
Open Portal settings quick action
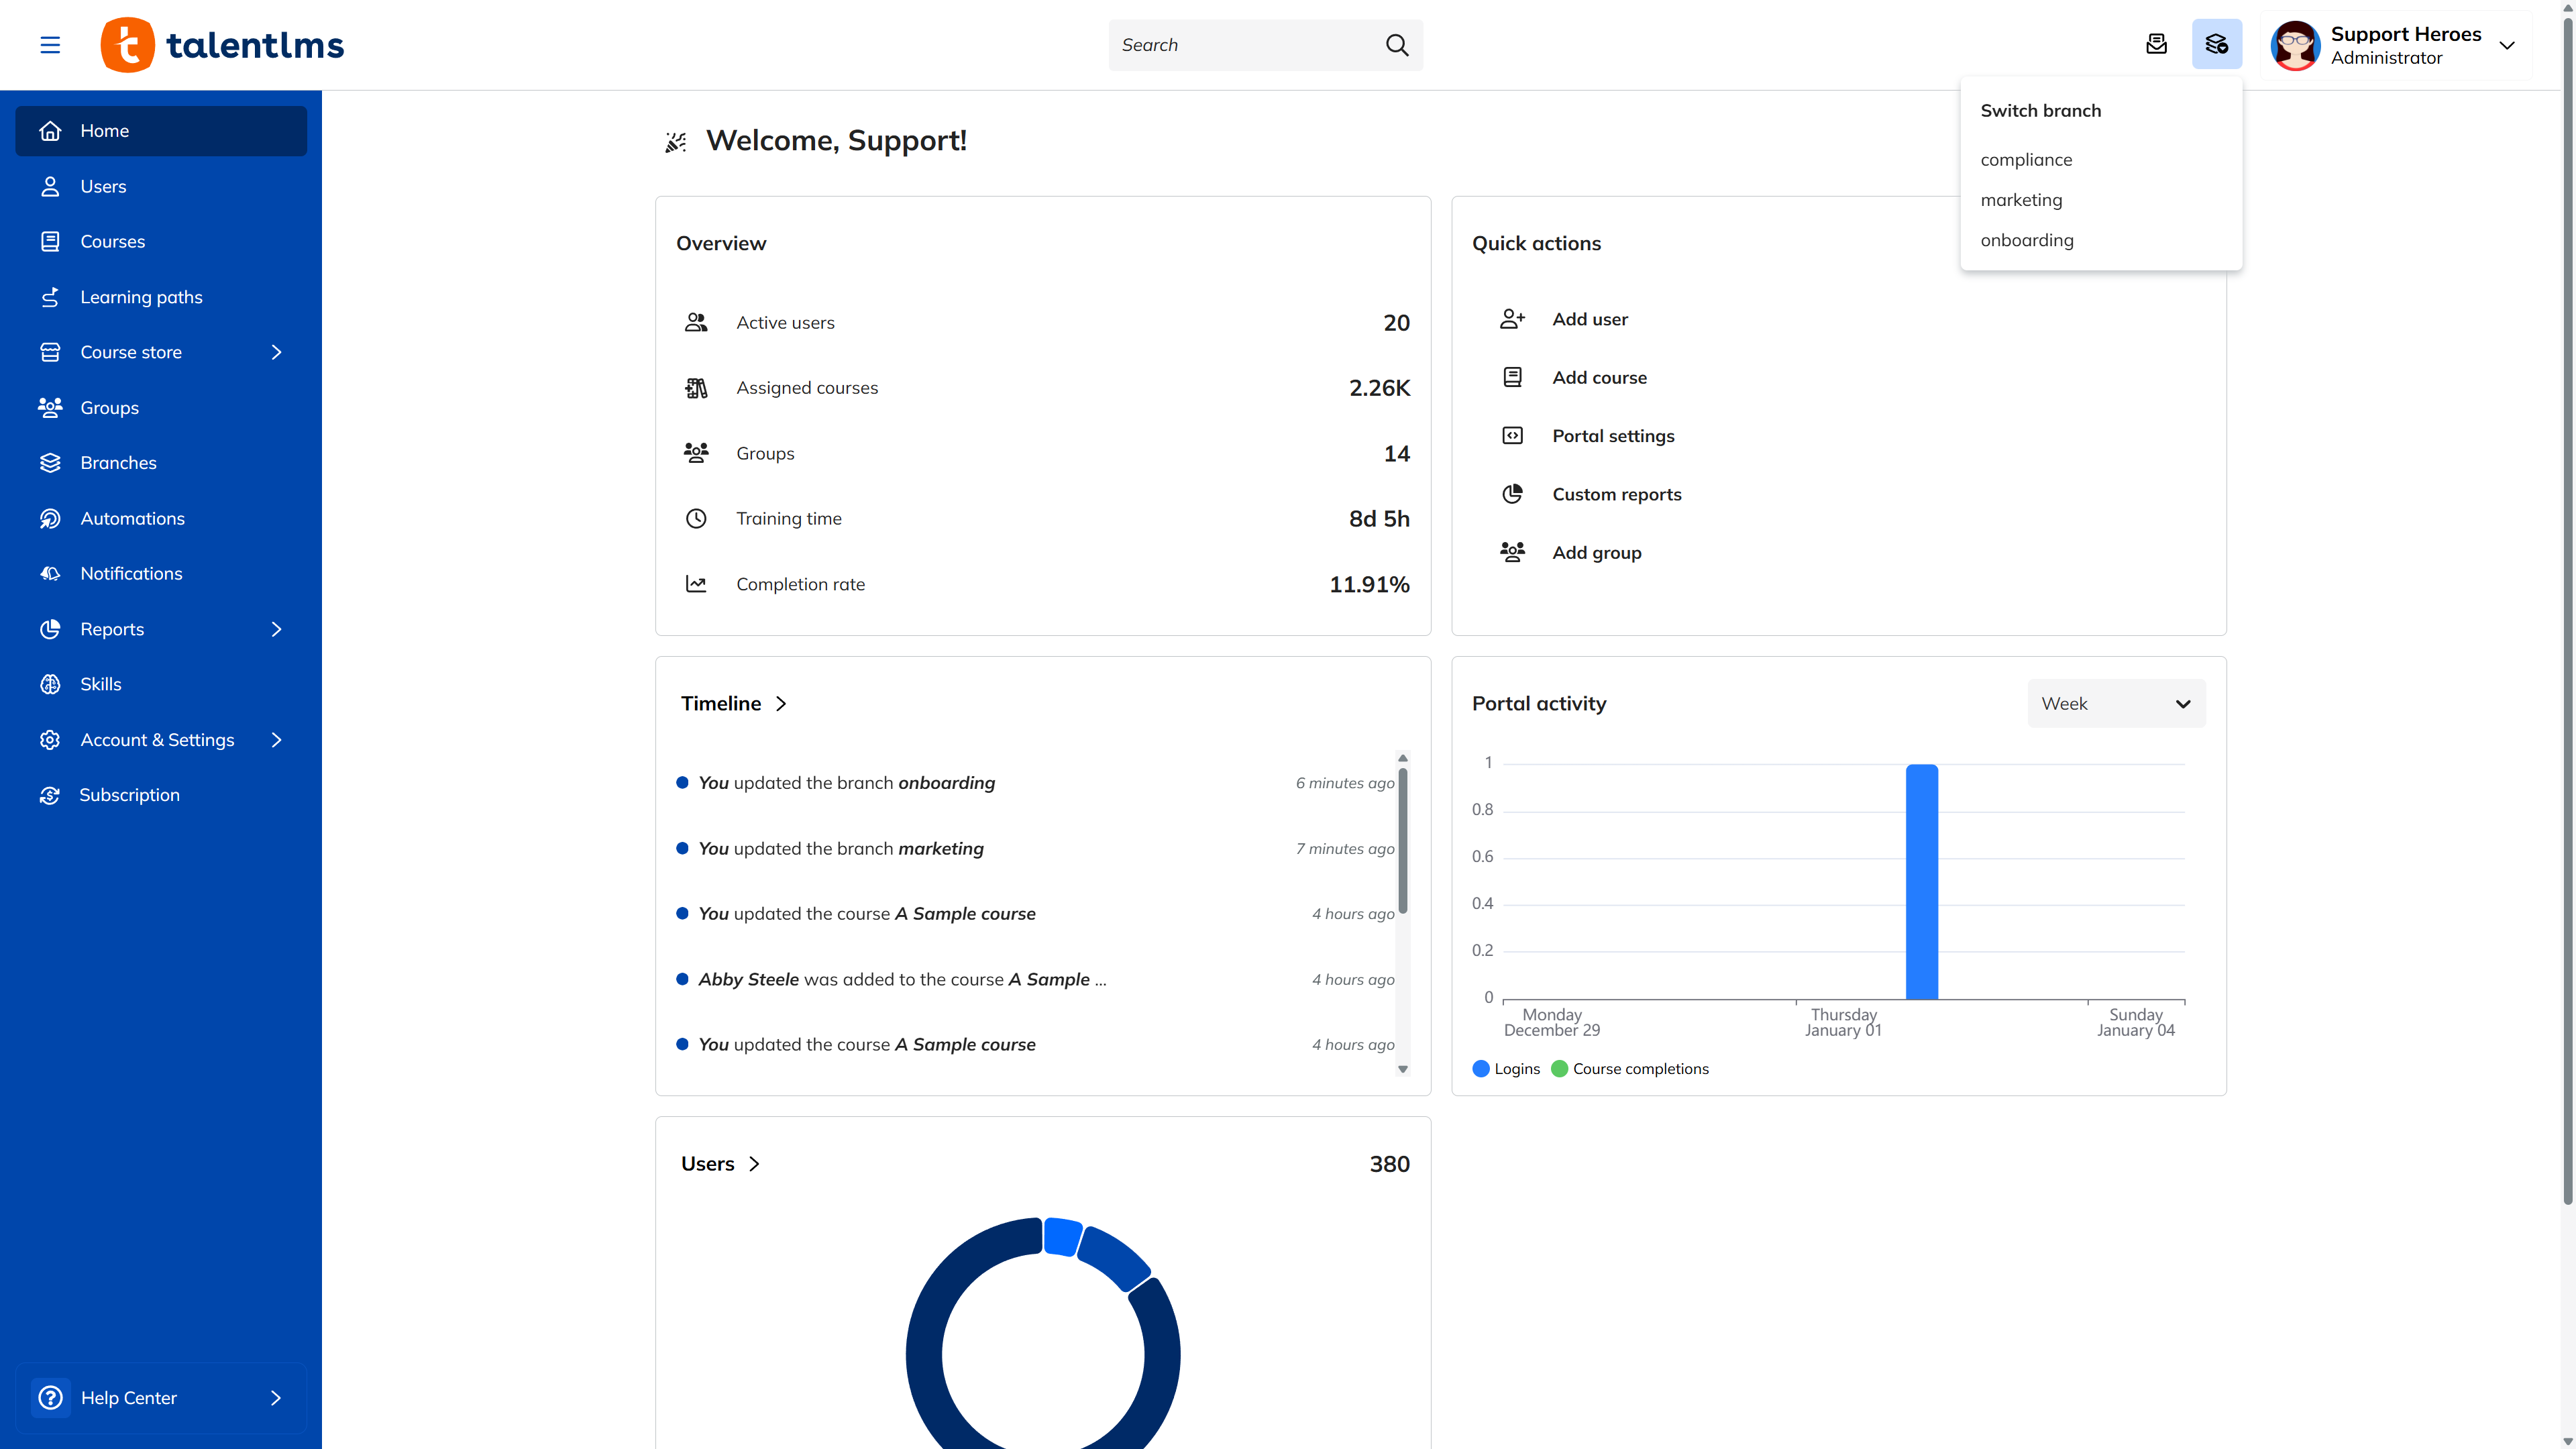point(1612,436)
